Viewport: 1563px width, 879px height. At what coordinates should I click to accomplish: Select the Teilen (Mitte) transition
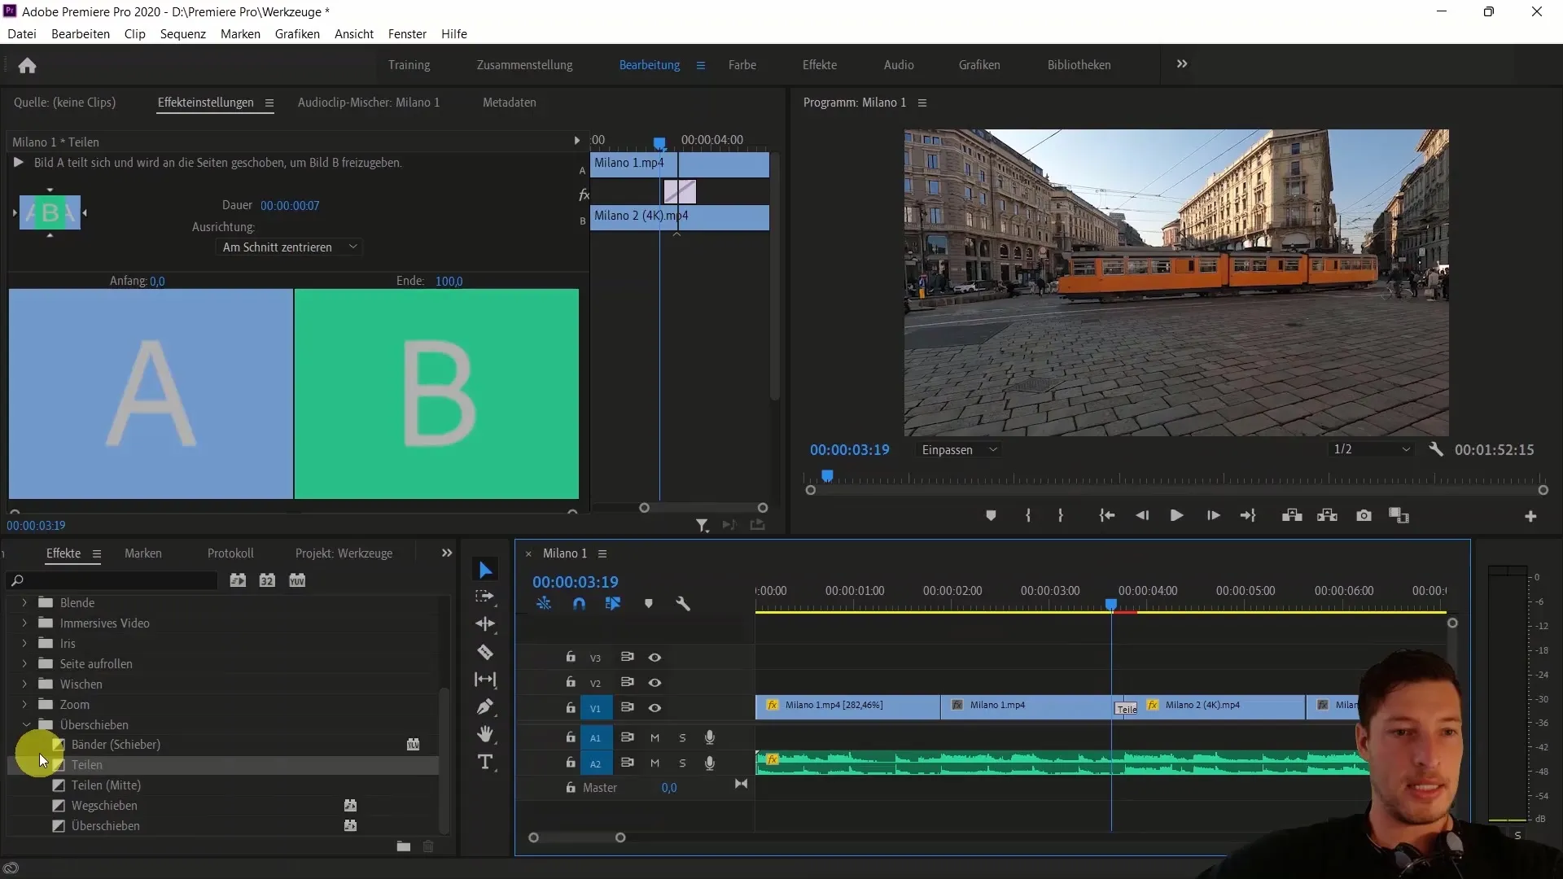106,785
